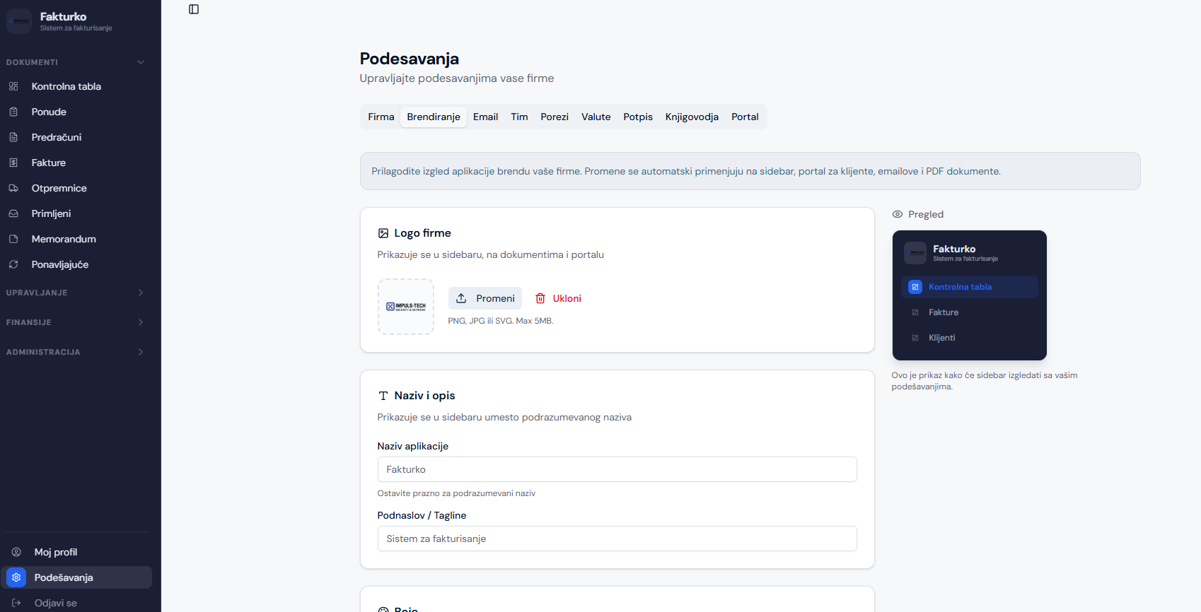
Task: Click the Odjavi se logout icon
Action: coord(16,603)
